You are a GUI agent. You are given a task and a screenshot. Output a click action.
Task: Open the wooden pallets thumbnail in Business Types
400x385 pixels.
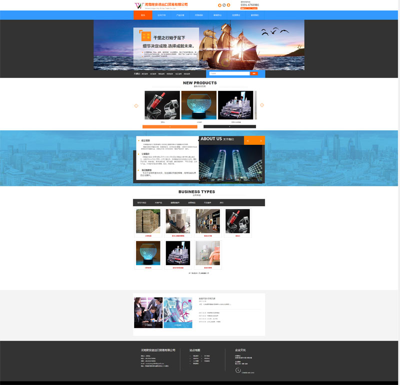[148, 221]
